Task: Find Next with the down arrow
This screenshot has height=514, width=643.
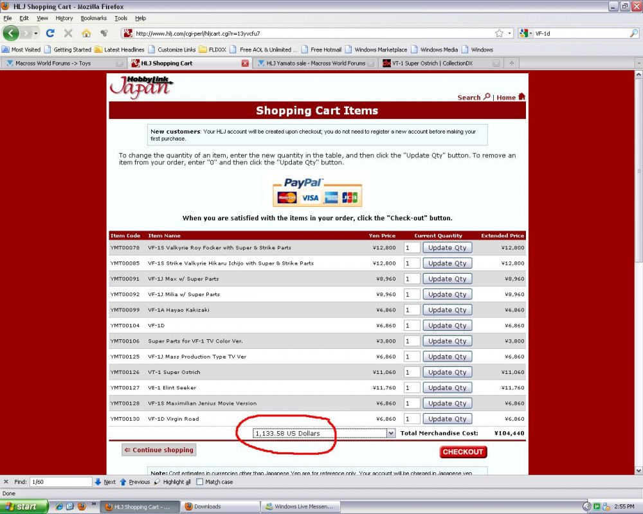Action: click(x=105, y=482)
